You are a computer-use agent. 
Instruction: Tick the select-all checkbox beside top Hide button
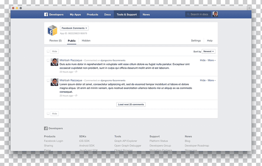pos(48,51)
